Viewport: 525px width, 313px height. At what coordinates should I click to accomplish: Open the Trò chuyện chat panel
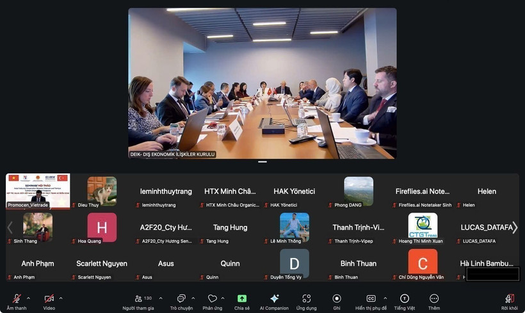[x=181, y=299]
